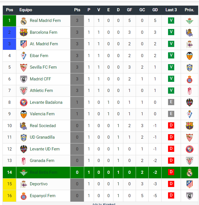Viewport: 199px width, 205px height.
Task: Click the red D badge for Real Sociedad
Action: coord(171,125)
